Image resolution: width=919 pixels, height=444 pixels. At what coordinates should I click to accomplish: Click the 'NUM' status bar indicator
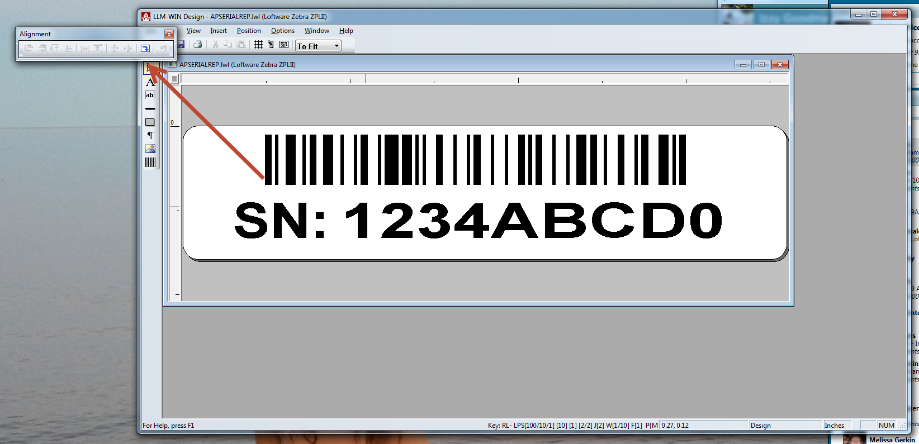887,426
